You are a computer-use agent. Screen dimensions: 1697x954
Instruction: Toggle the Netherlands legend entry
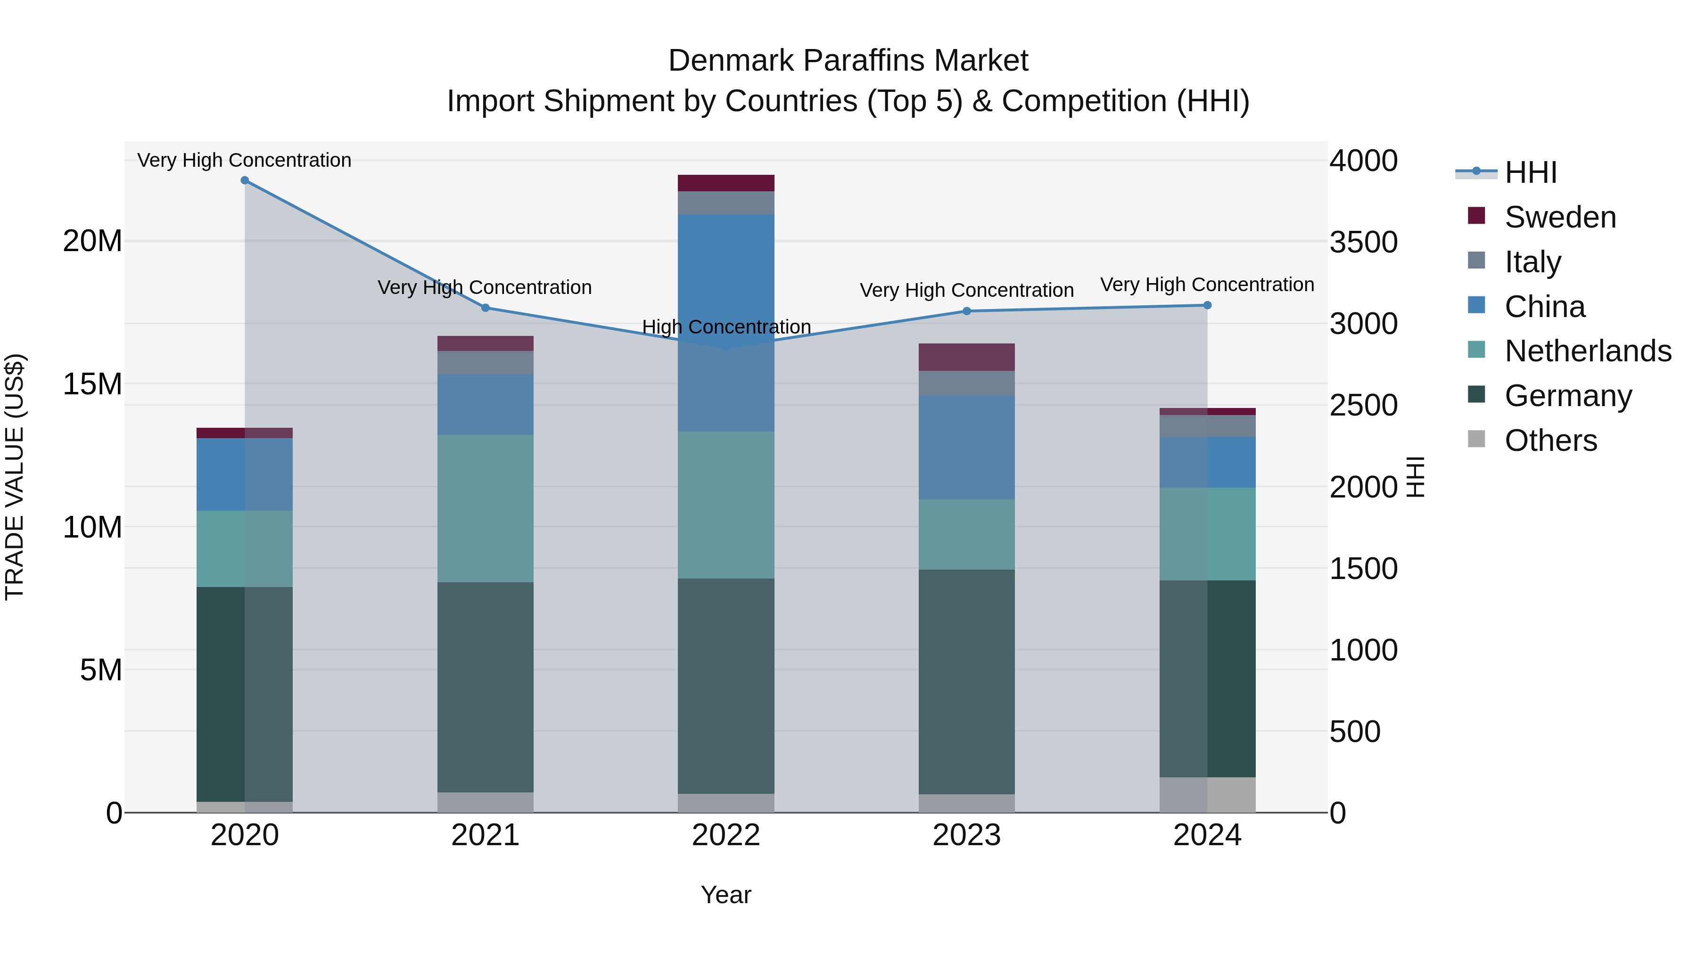pos(1569,350)
